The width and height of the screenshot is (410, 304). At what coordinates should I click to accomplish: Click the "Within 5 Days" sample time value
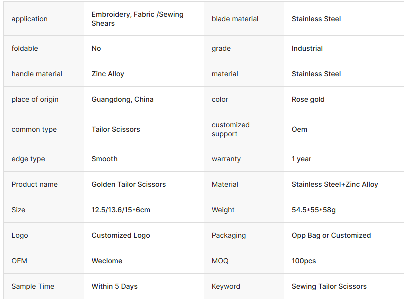[115, 286]
